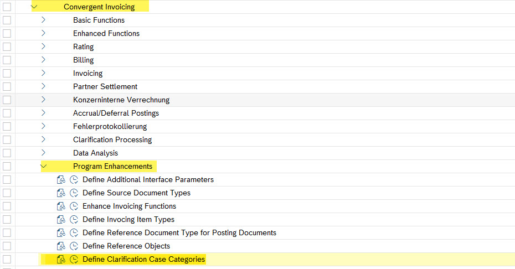Viewport: 515px width, 269px height.
Task: Select the Partner Settlement tree entry
Action: coord(105,86)
